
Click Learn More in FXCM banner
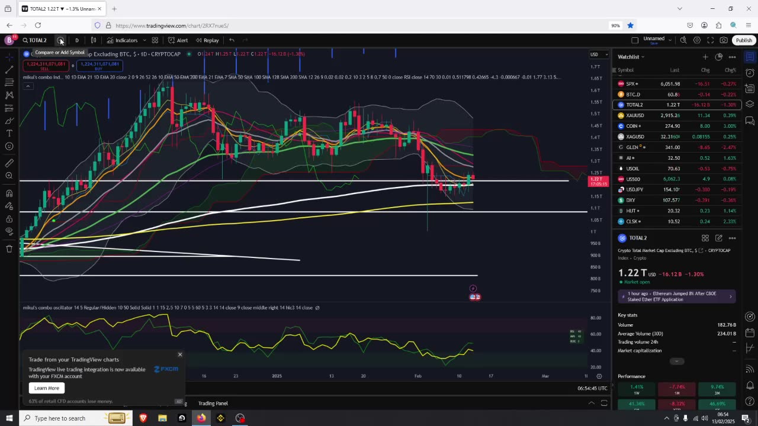pos(47,388)
